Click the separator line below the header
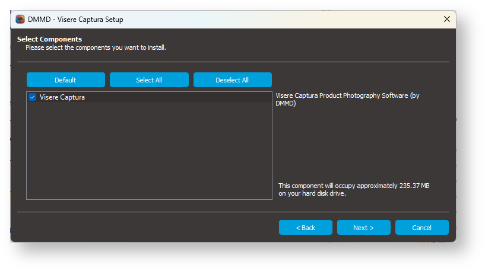This screenshot has height=271, width=485. click(233, 62)
